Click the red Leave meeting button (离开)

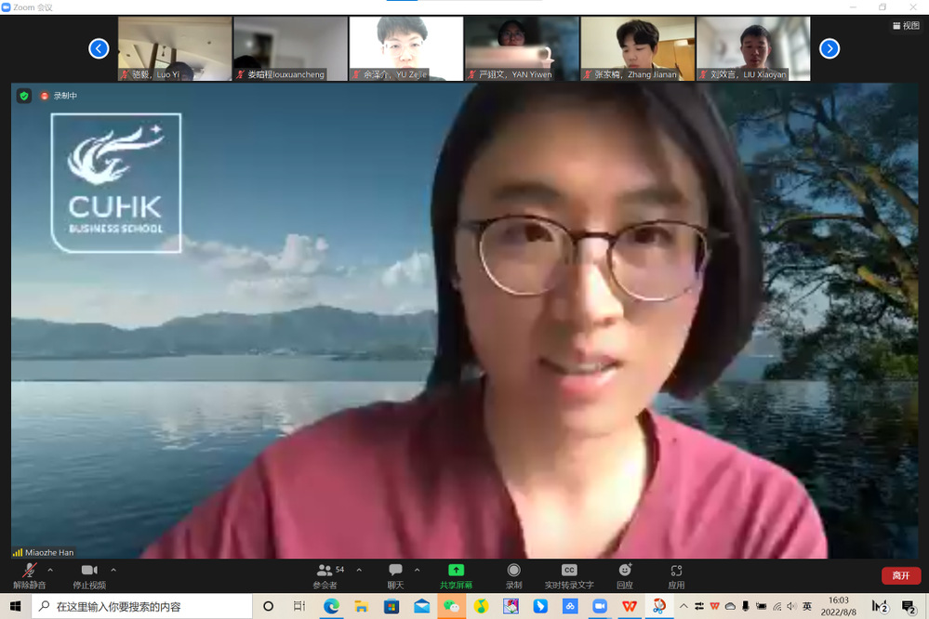coord(900,575)
